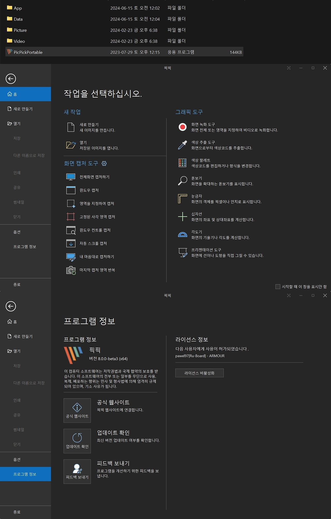Click 윈도우 캡처 icon
331x519 pixels.
pyautogui.click(x=71, y=190)
